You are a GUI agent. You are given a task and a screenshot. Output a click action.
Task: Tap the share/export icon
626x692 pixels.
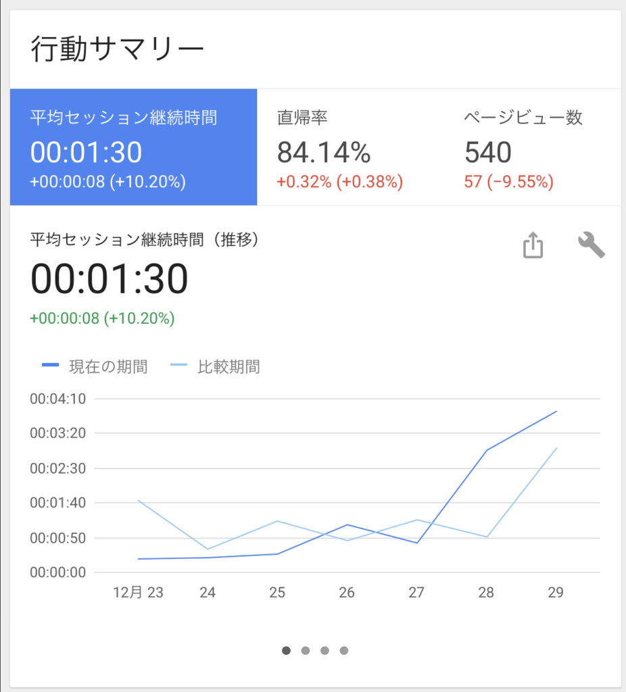click(533, 245)
